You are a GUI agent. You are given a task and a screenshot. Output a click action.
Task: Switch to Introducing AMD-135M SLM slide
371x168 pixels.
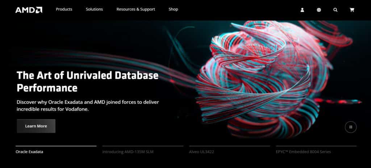point(128,152)
